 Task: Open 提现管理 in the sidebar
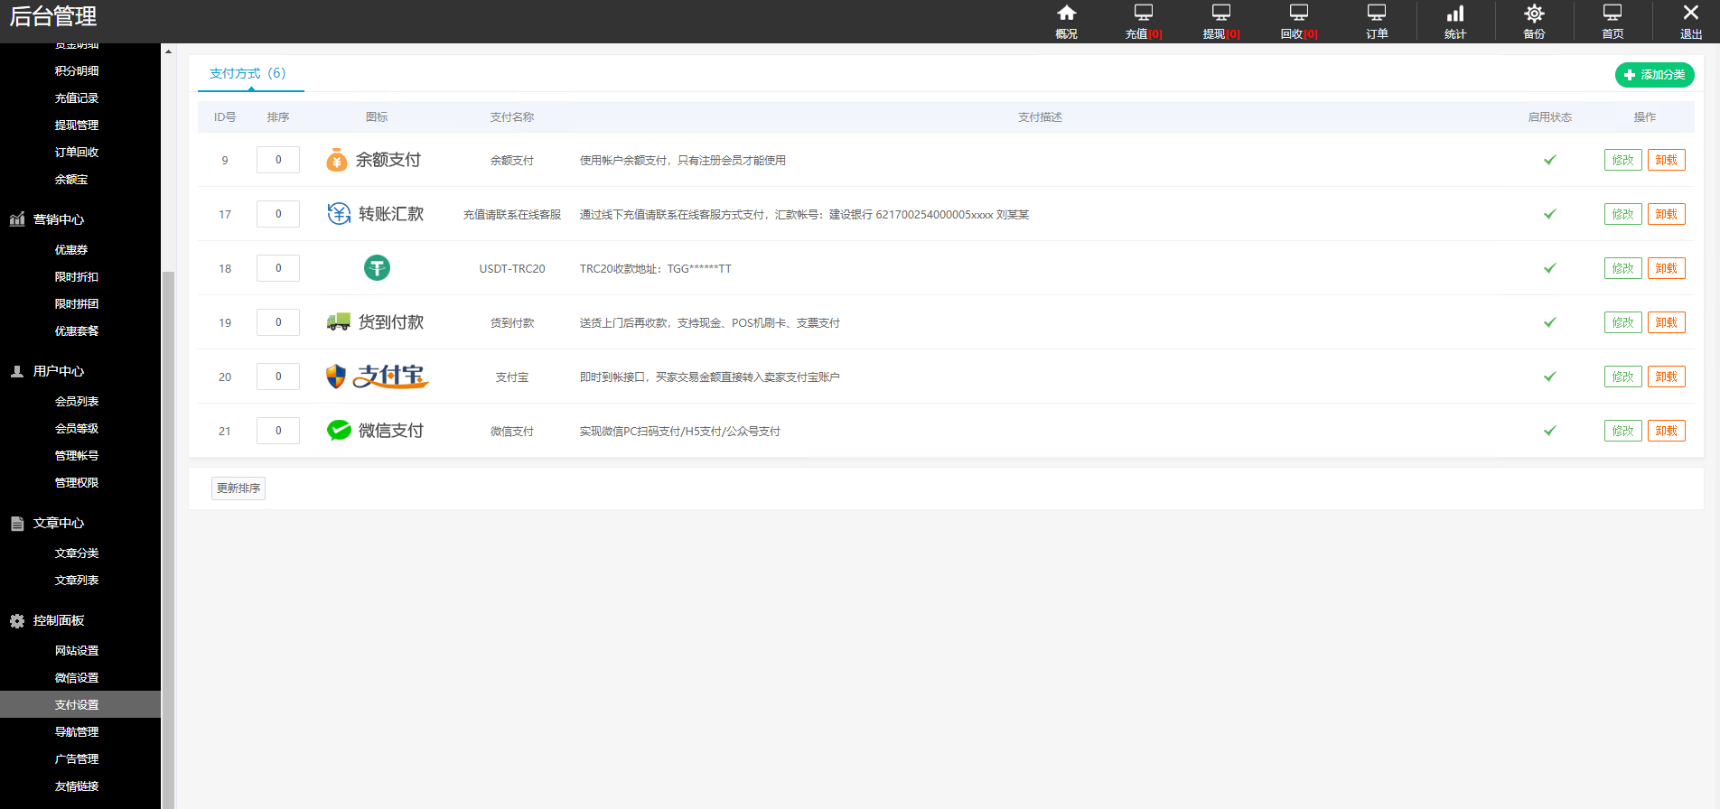[77, 125]
